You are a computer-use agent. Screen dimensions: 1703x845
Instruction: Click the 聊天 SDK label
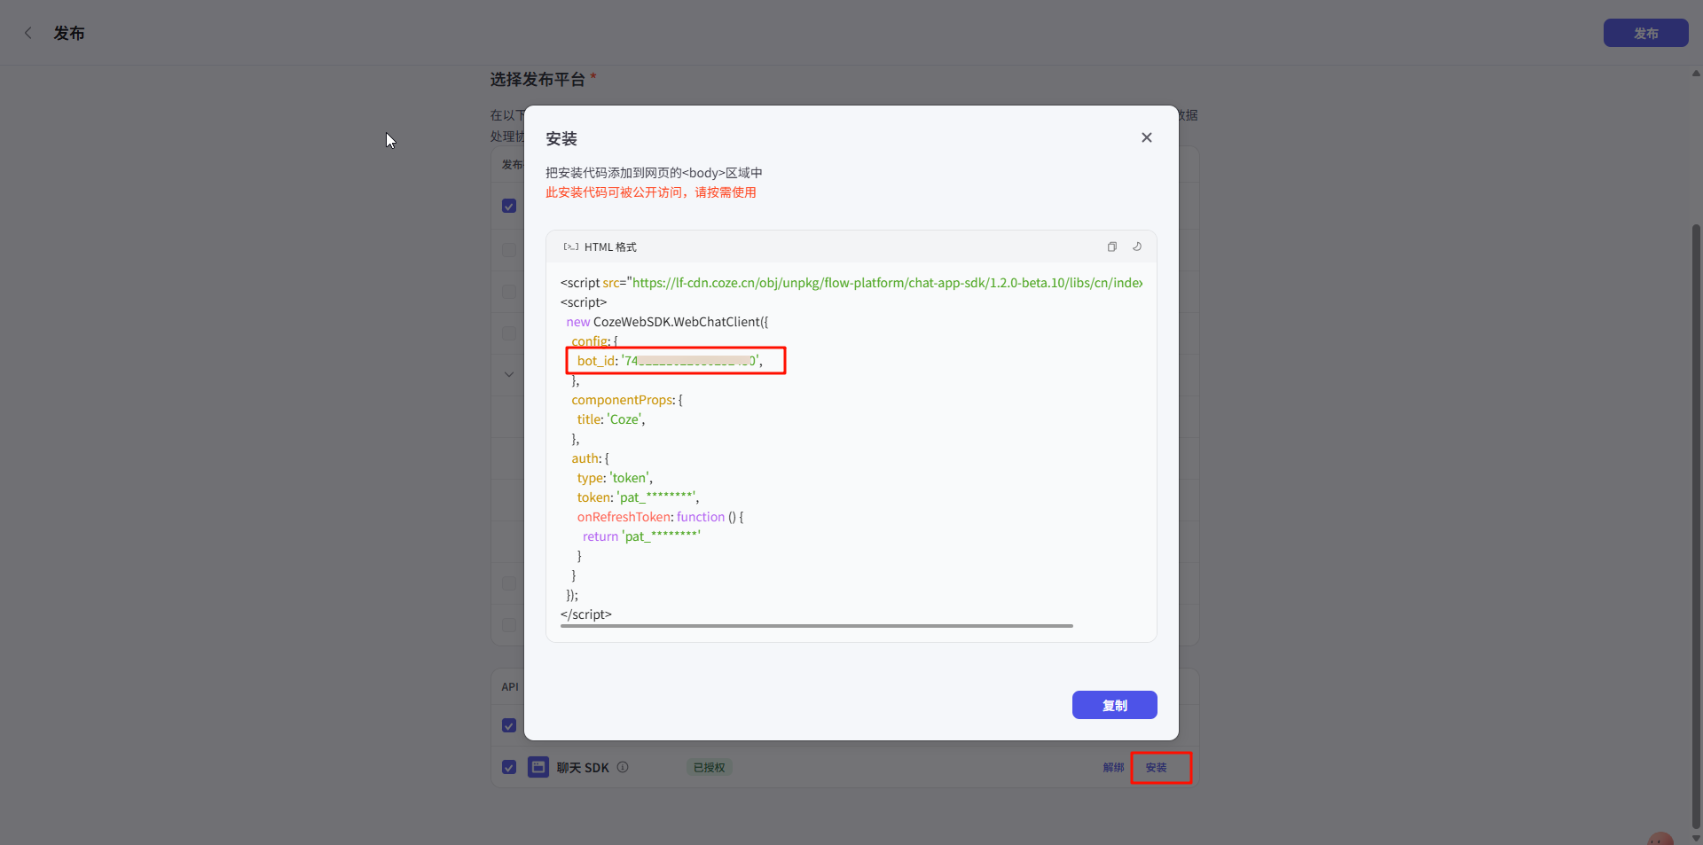tap(583, 768)
